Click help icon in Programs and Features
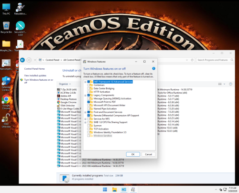 coord(230,84)
